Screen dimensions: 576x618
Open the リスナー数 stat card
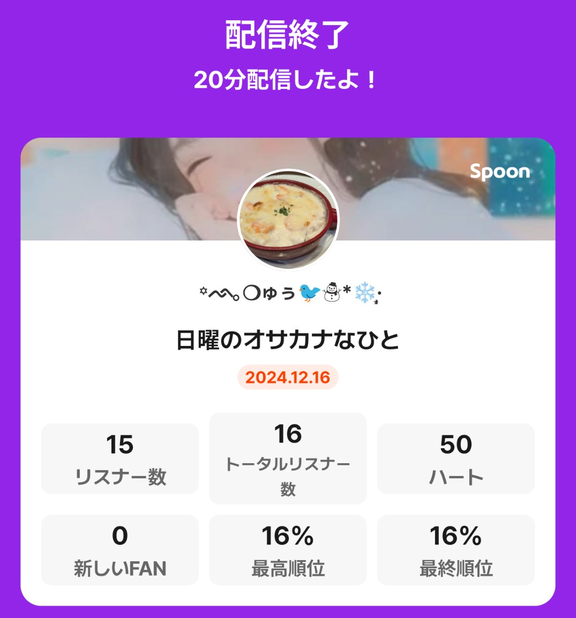[120, 458]
